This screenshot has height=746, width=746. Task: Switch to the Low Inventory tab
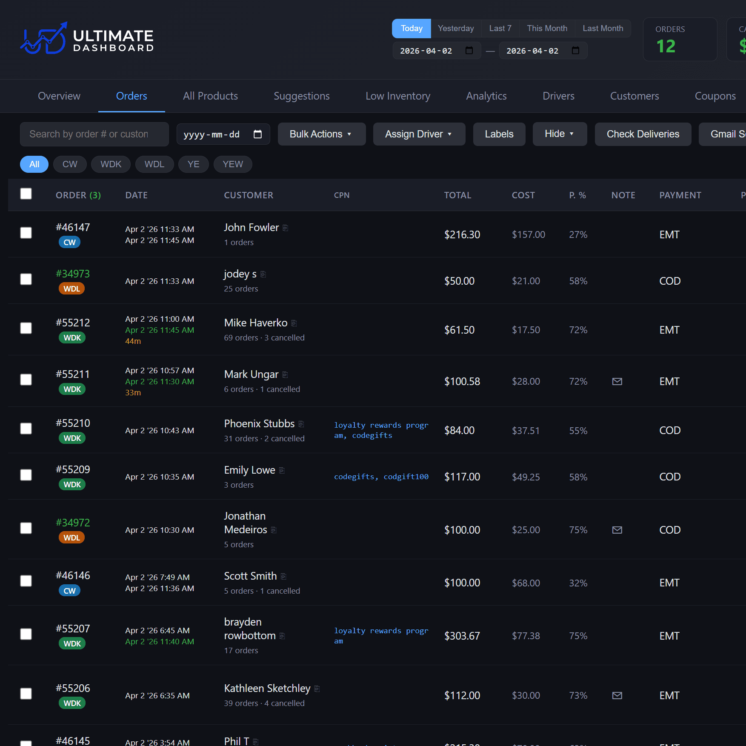click(x=397, y=96)
